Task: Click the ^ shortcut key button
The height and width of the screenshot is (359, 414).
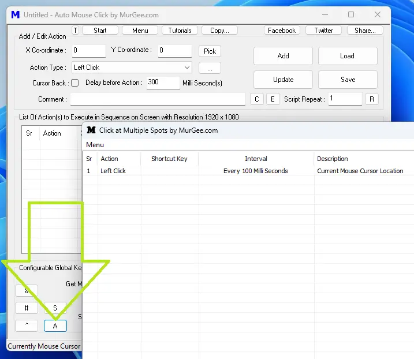Action: (x=27, y=326)
